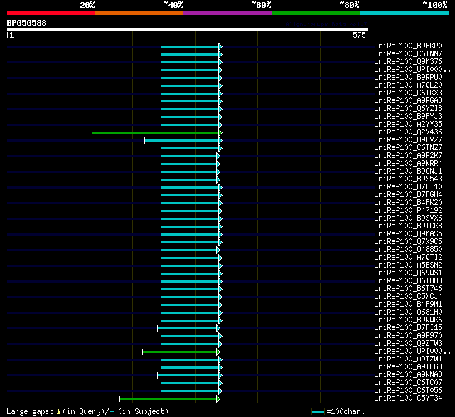Click the white BP050588 query sequence bar

pos(188,29)
